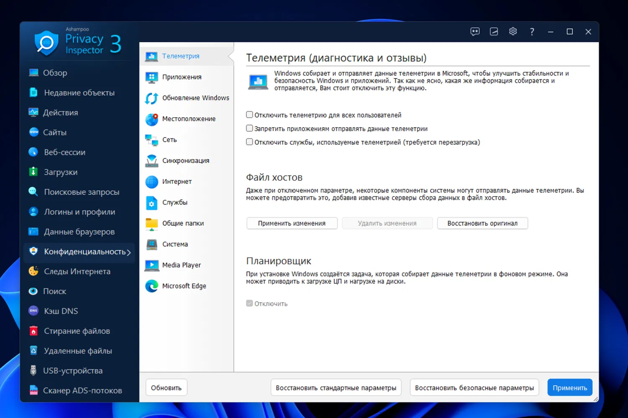The image size is (628, 418).
Task: Click the blue Применить button
Action: pyautogui.click(x=570, y=387)
